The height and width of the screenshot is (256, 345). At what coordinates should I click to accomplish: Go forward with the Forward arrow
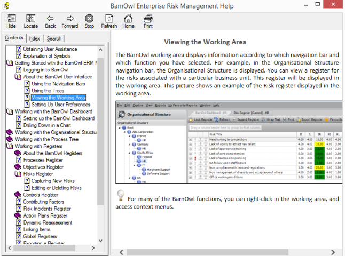click(x=70, y=19)
